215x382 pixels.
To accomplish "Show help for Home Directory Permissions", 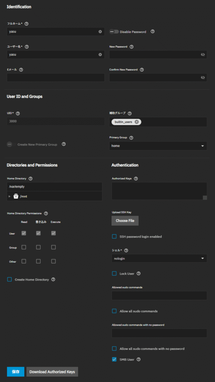I will (x=46, y=213).
